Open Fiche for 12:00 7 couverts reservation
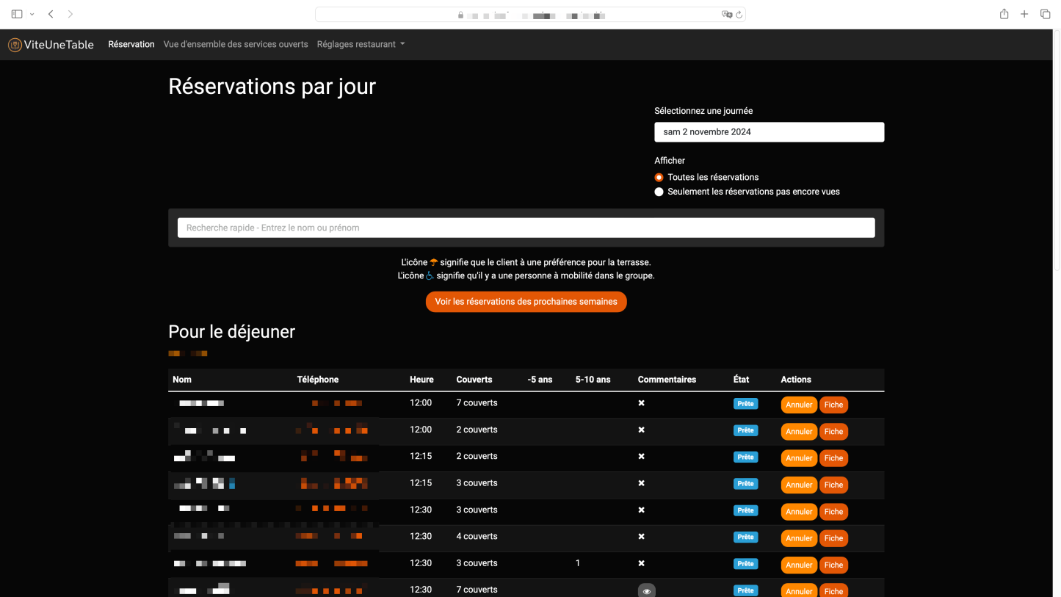The height and width of the screenshot is (597, 1061). 833,405
